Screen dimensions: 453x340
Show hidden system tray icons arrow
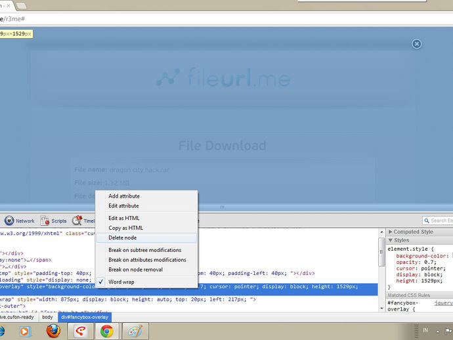pyautogui.click(x=438, y=331)
